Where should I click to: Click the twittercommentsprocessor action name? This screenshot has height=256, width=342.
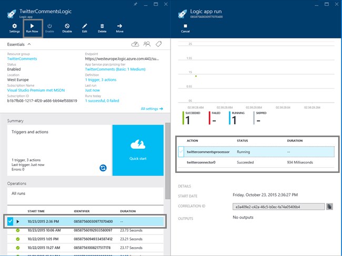pos(208,152)
